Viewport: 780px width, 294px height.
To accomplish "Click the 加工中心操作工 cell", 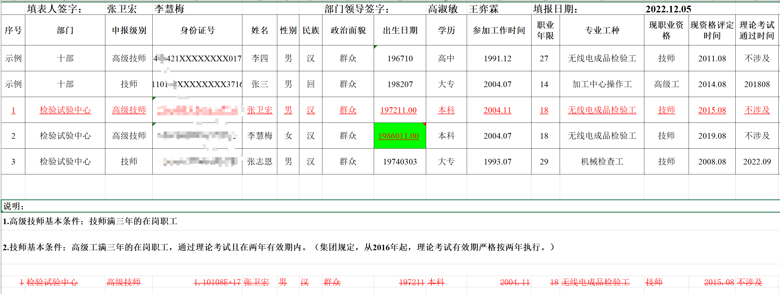I will pos(602,84).
